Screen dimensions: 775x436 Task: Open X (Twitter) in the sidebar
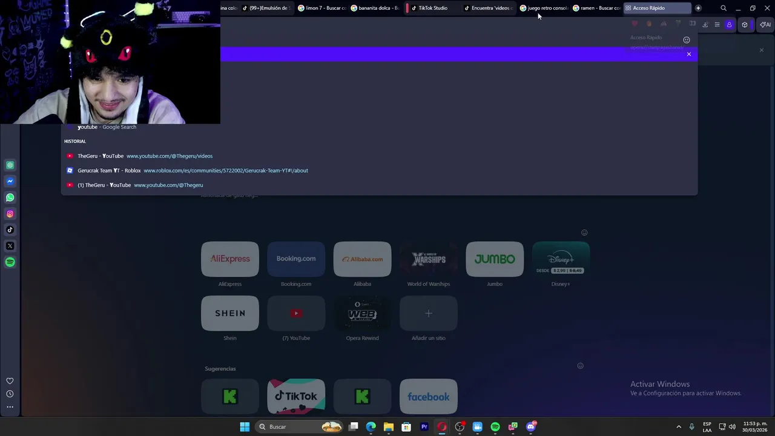click(x=10, y=246)
